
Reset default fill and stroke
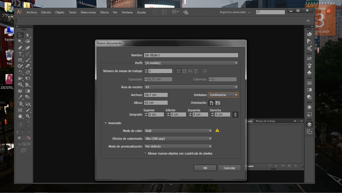click(x=18, y=132)
